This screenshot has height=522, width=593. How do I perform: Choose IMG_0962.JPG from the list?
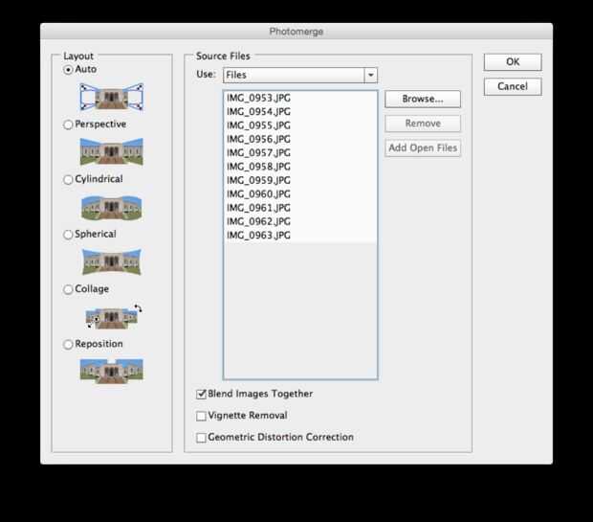(300, 221)
